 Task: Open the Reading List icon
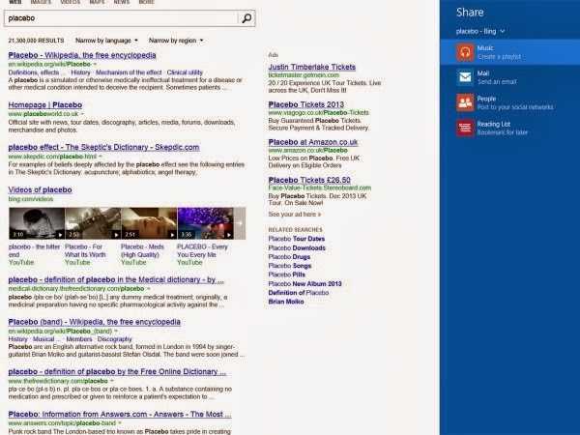(x=465, y=128)
